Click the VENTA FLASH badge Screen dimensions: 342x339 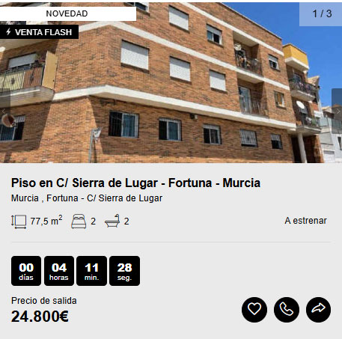point(39,32)
